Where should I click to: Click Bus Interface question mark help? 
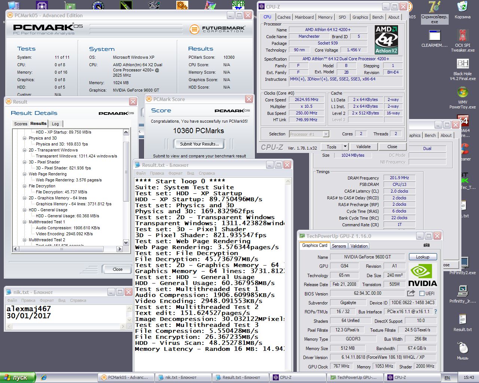(435, 312)
